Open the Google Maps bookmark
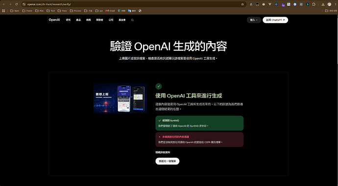 coord(121,11)
